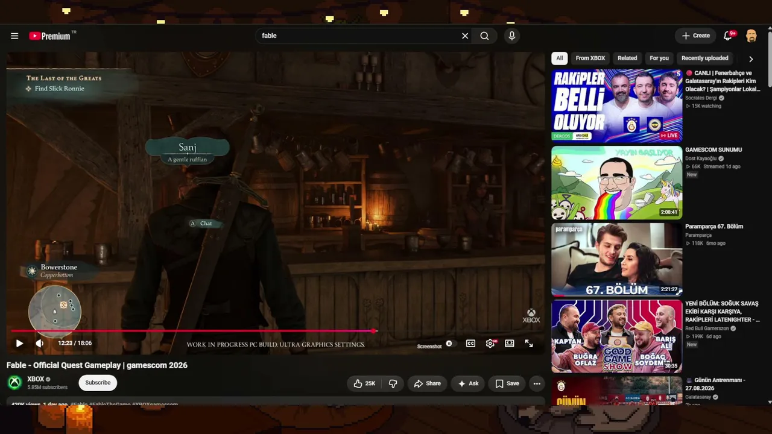Toggle the autoplay switch
This screenshot has width=772, height=434.
point(449,344)
